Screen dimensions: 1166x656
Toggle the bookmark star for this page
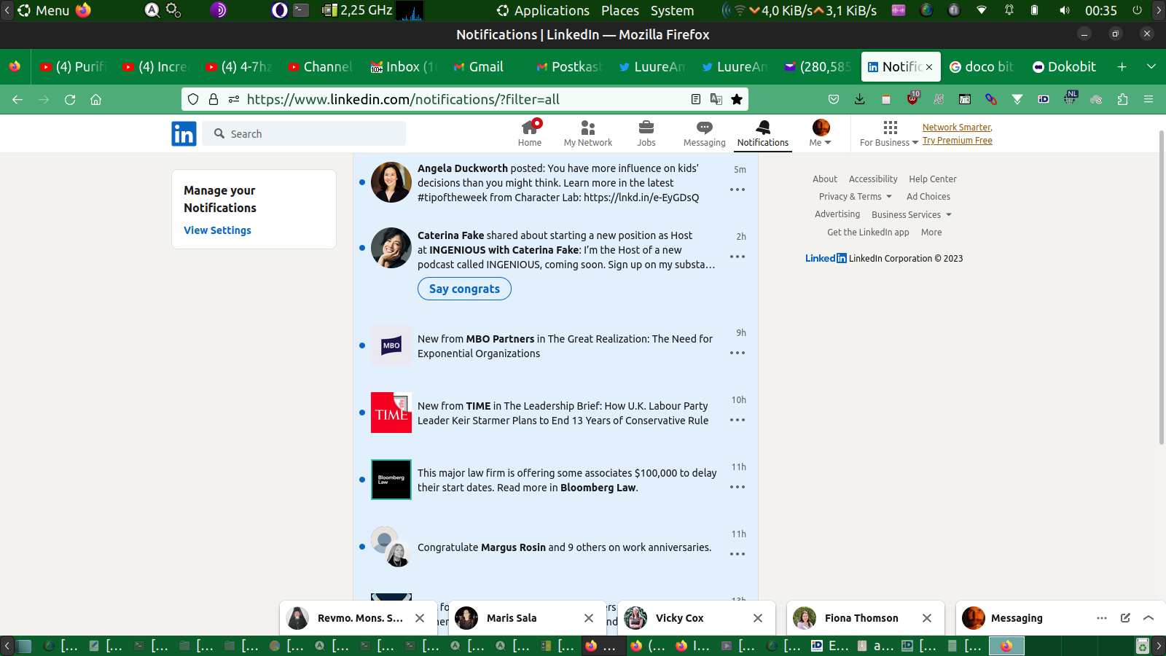(x=737, y=99)
